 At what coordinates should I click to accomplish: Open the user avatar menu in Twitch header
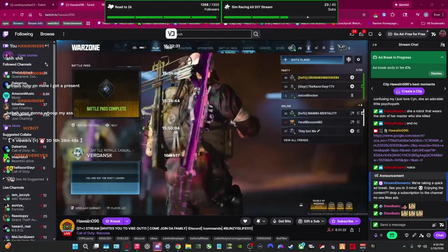pos(442,34)
